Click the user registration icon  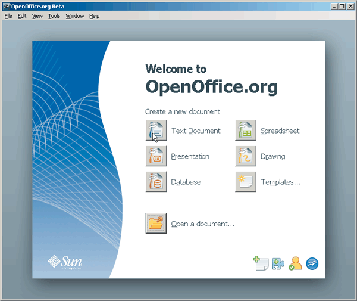(295, 263)
